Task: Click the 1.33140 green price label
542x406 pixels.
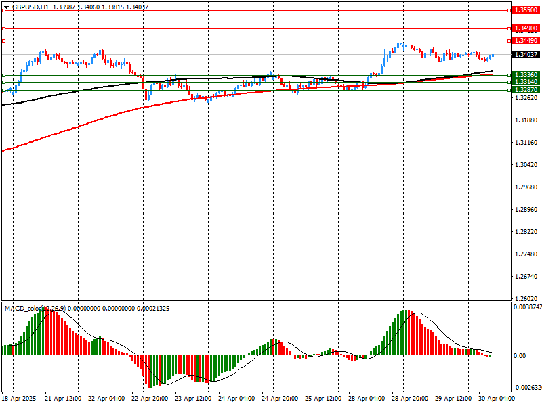Action: click(526, 82)
